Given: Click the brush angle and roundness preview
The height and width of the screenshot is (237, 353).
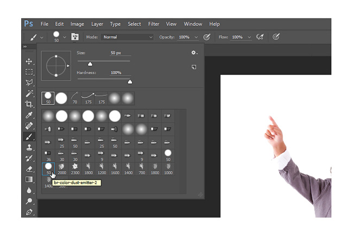Looking at the screenshot, I should [56, 65].
